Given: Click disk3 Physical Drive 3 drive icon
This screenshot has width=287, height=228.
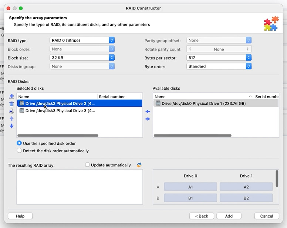Looking at the screenshot, I should click(22, 110).
